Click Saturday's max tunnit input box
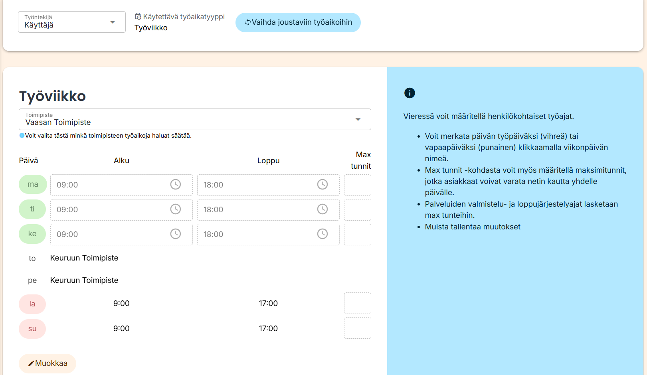The height and width of the screenshot is (375, 647). point(357,303)
